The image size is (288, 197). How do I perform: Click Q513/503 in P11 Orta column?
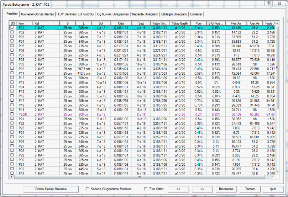121,73
